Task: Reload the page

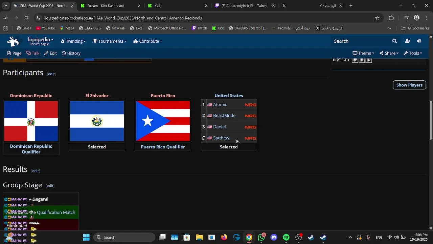Action: tap(26, 18)
